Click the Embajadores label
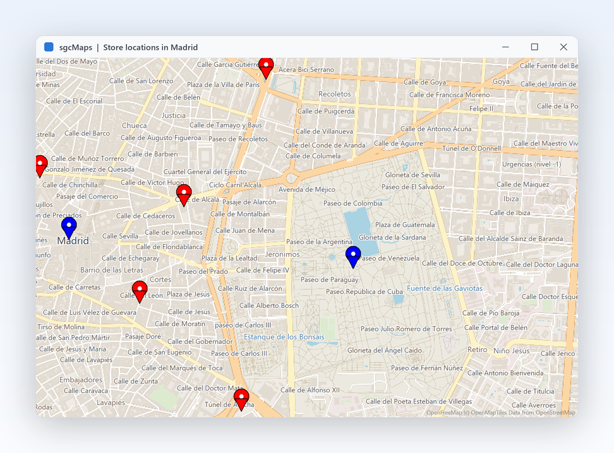Viewport: 614px width, 453px height. tap(81, 380)
